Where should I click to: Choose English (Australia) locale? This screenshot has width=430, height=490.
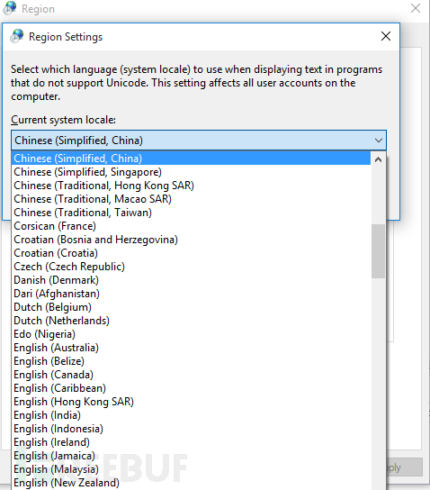pos(191,348)
